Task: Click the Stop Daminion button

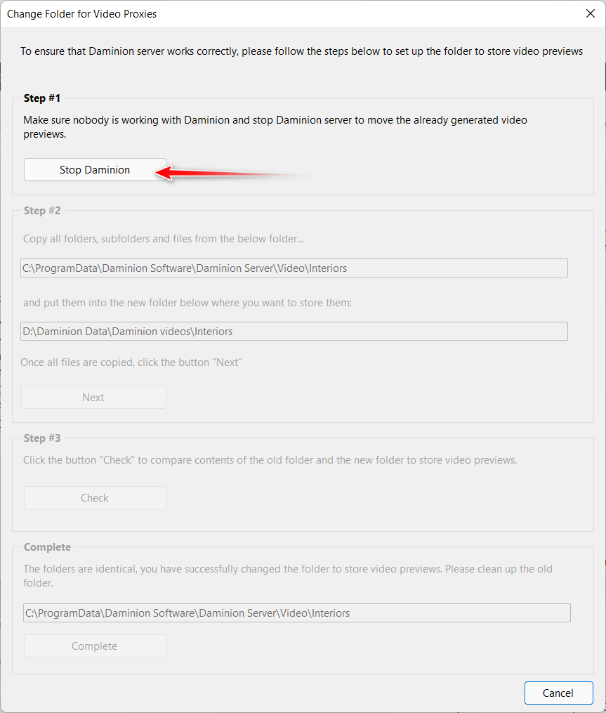Action: pyautogui.click(x=95, y=169)
